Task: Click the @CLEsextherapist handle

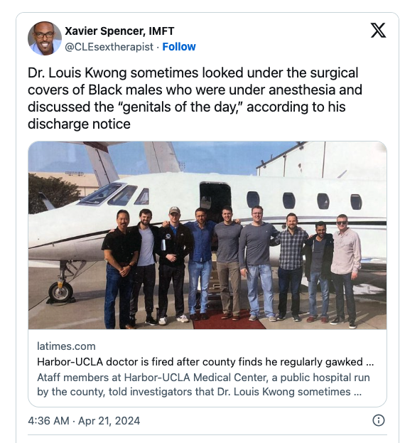Action: point(109,47)
